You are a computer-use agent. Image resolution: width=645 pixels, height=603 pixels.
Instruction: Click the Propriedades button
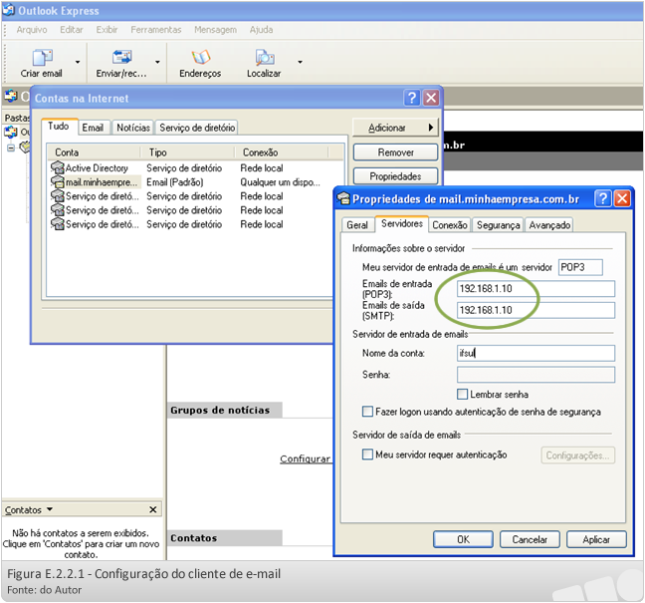(395, 176)
